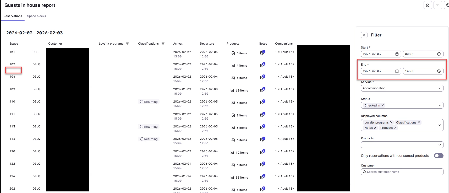Open notes icon for space 124
Screen dimensions: 449x193
tap(262, 177)
